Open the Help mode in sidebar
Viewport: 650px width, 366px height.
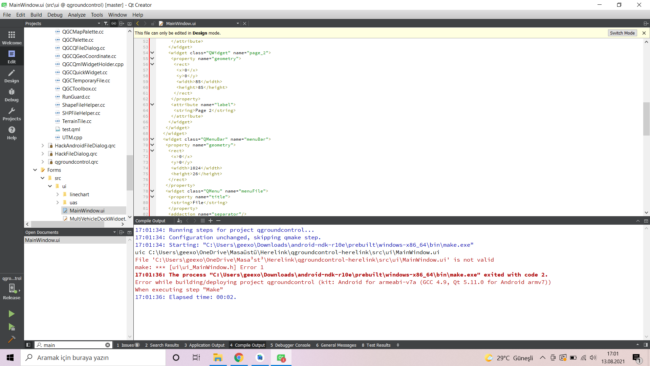point(12,133)
